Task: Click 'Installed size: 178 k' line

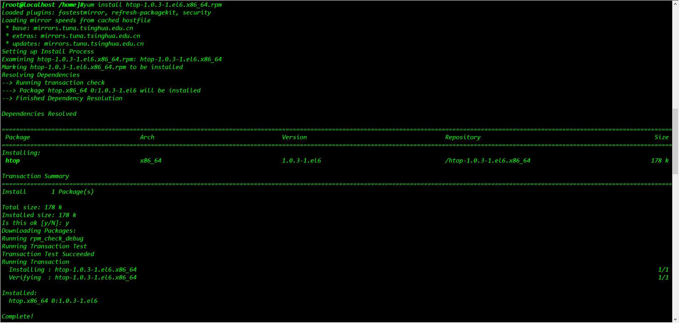Action: pyautogui.click(x=39, y=215)
